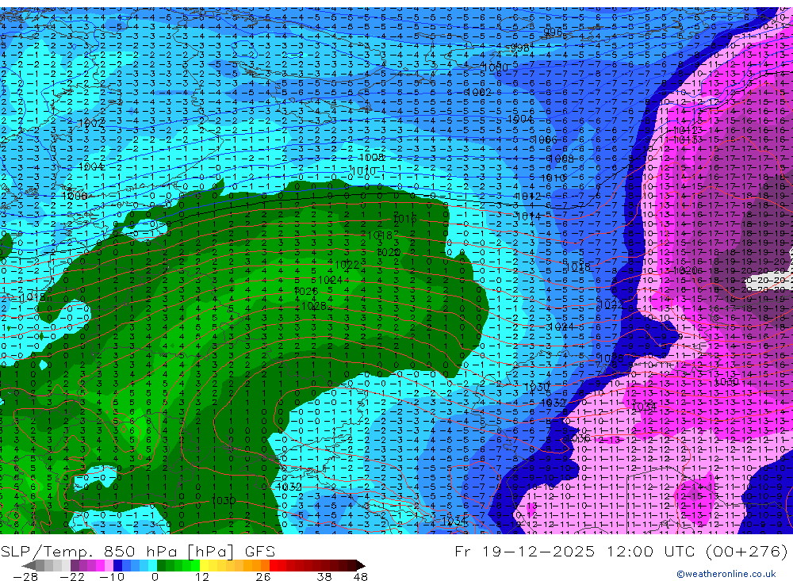Open the weatheronline.co.uk copyright link
The image size is (793, 581).
726,574
